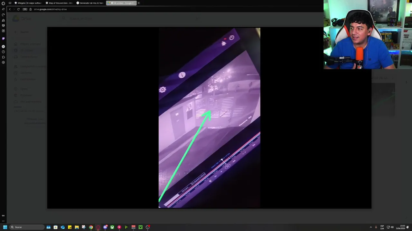
Task: Click the tab islands icon left of the tabs
Action: click(10, 3)
